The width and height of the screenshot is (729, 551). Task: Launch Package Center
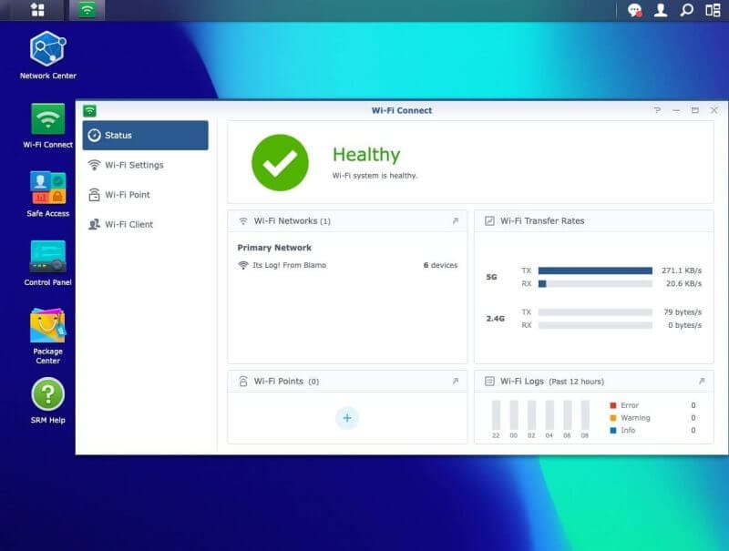(46, 323)
